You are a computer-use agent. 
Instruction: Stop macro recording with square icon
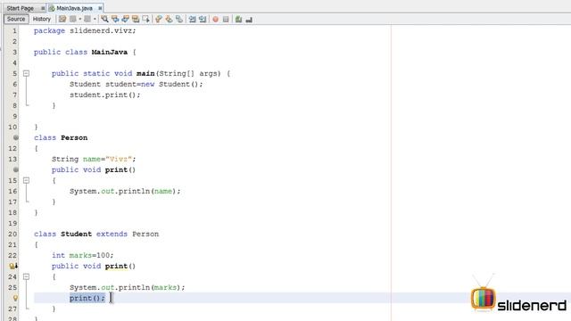tap(226, 19)
